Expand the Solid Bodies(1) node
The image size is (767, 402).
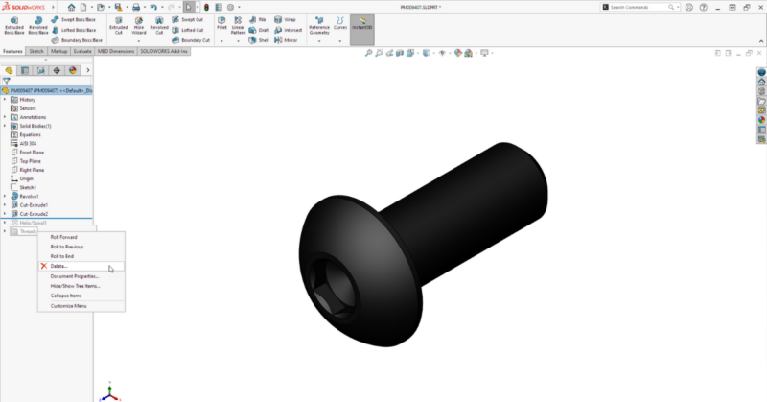click(5, 126)
